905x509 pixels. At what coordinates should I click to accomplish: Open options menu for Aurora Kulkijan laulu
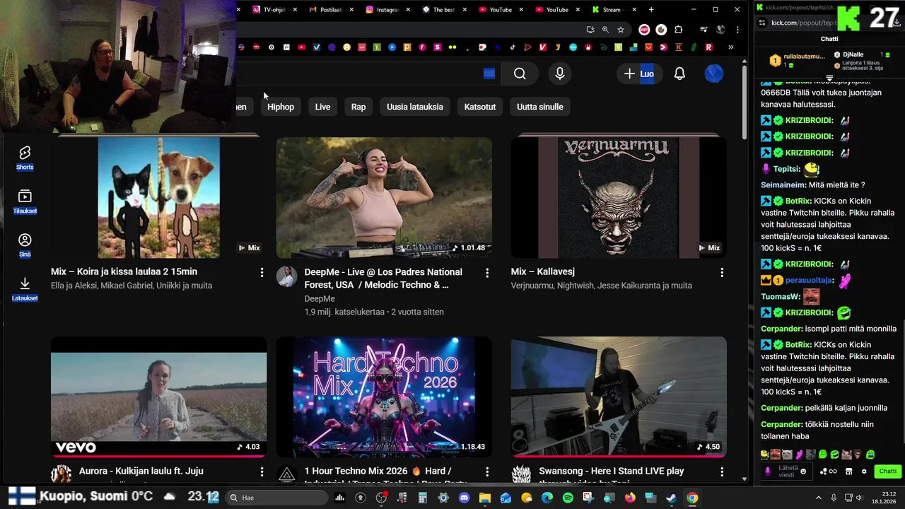[262, 472]
